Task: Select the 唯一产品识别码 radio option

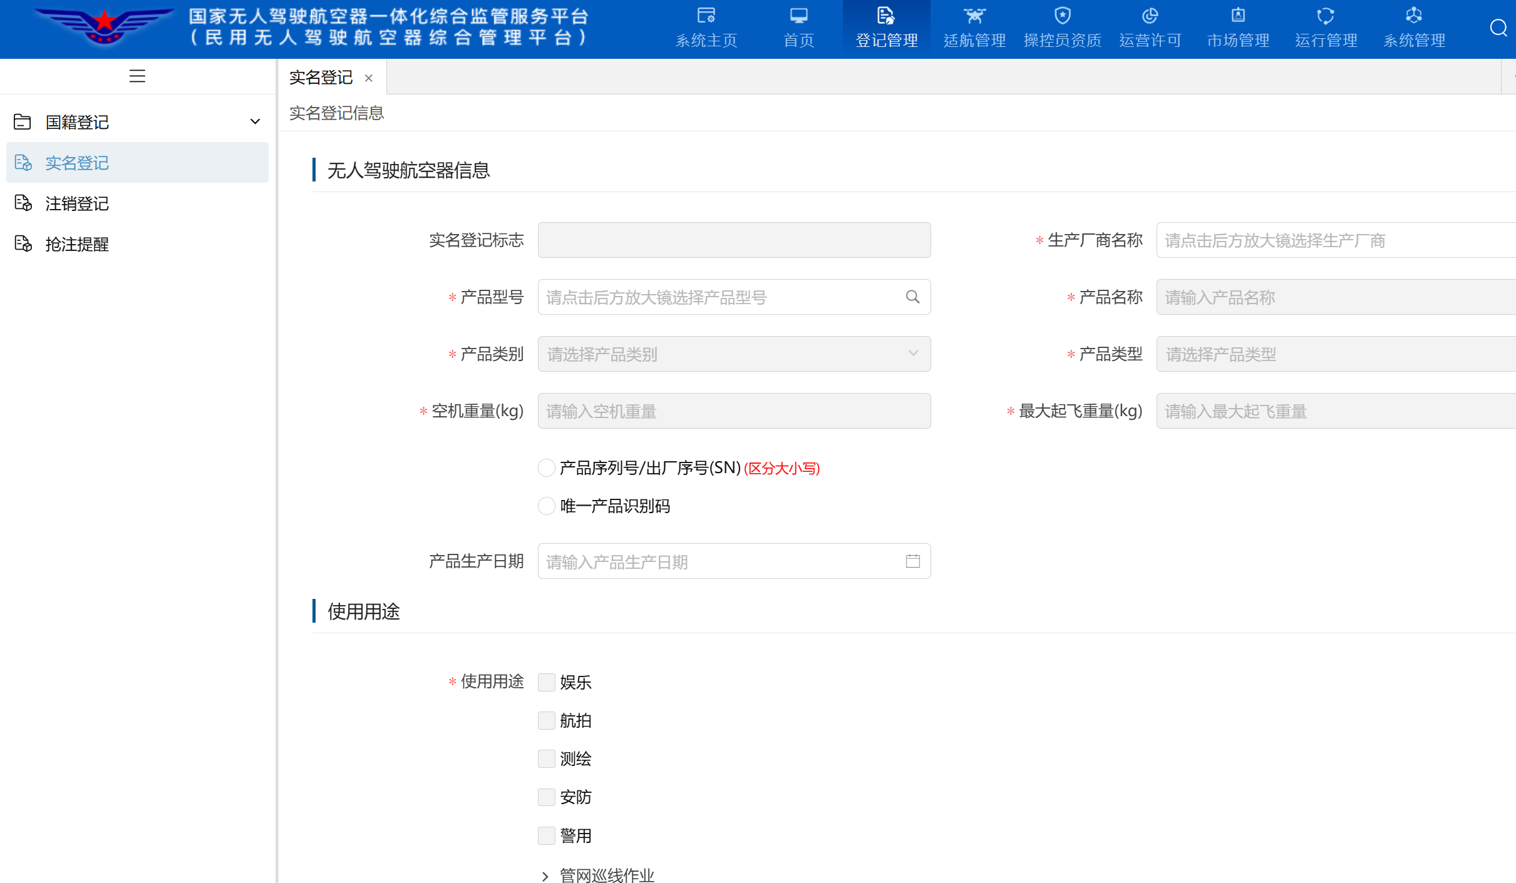Action: click(x=546, y=506)
